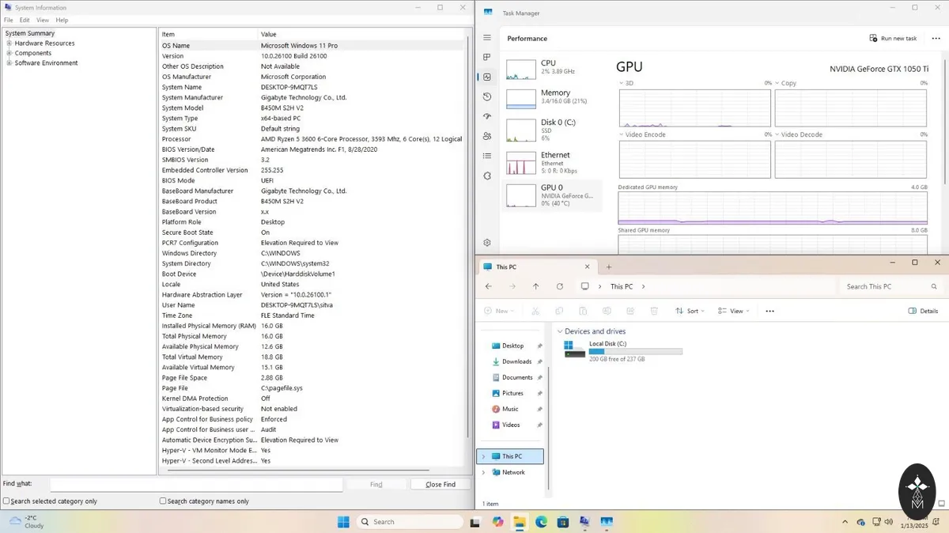Open Video Decode graph dropdown

pyautogui.click(x=777, y=134)
